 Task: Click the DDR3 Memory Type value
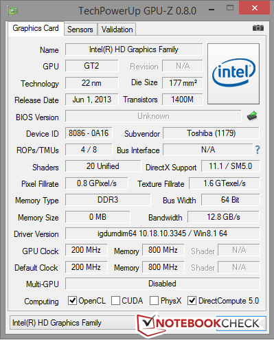(108, 200)
